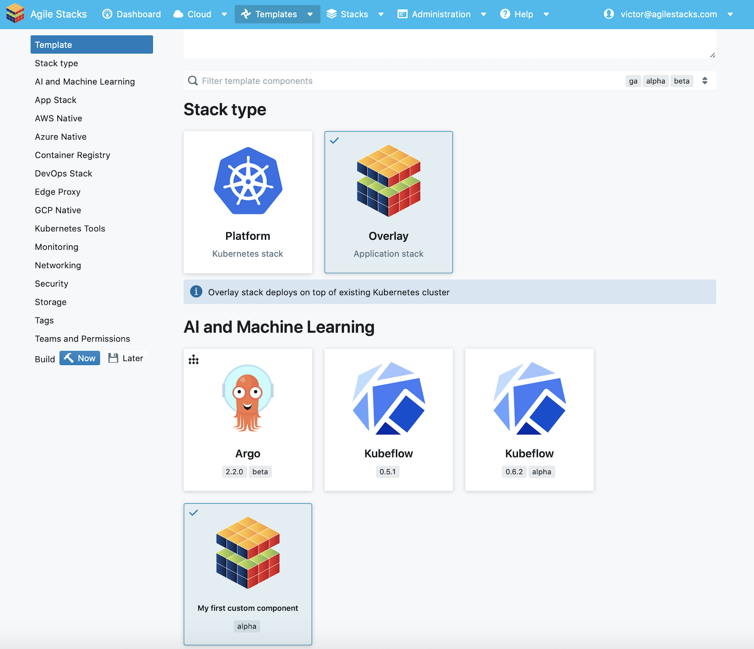Click the Overlay colored cube logo
The image size is (754, 649).
(x=389, y=180)
